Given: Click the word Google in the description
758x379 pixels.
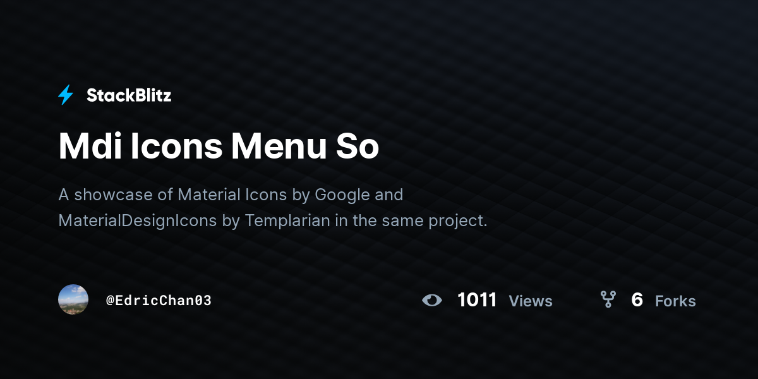Looking at the screenshot, I should [342, 195].
